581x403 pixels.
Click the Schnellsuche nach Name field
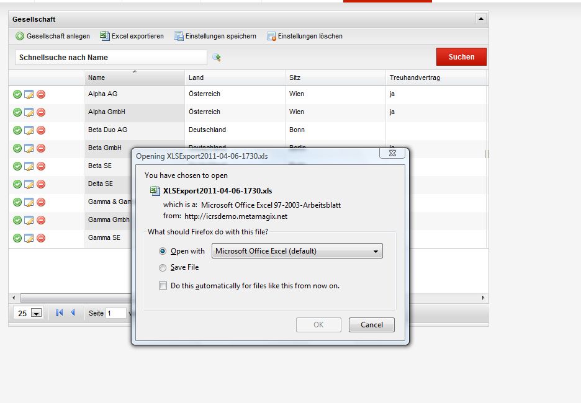click(x=110, y=58)
